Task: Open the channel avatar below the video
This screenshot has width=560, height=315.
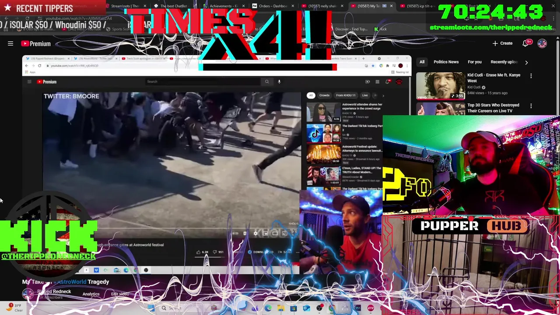Action: tap(28, 294)
